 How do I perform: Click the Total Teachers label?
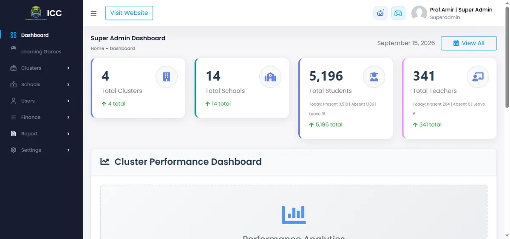[x=435, y=91]
